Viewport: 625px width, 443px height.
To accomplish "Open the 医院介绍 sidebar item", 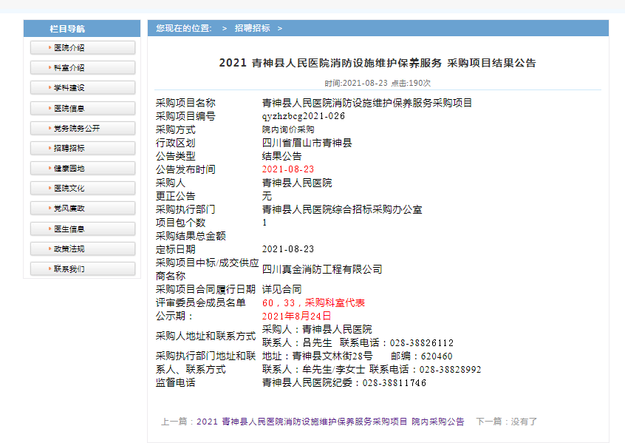I will point(82,47).
